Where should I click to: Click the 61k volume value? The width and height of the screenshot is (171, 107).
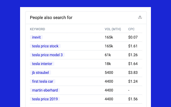tap(108, 55)
